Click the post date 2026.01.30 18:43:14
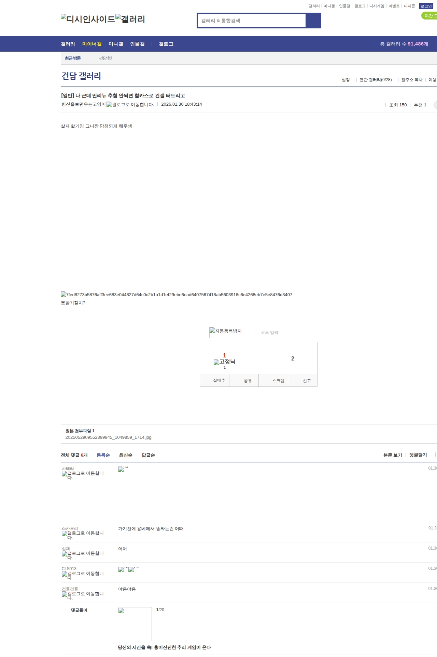The height and width of the screenshot is (657, 437). 182,104
